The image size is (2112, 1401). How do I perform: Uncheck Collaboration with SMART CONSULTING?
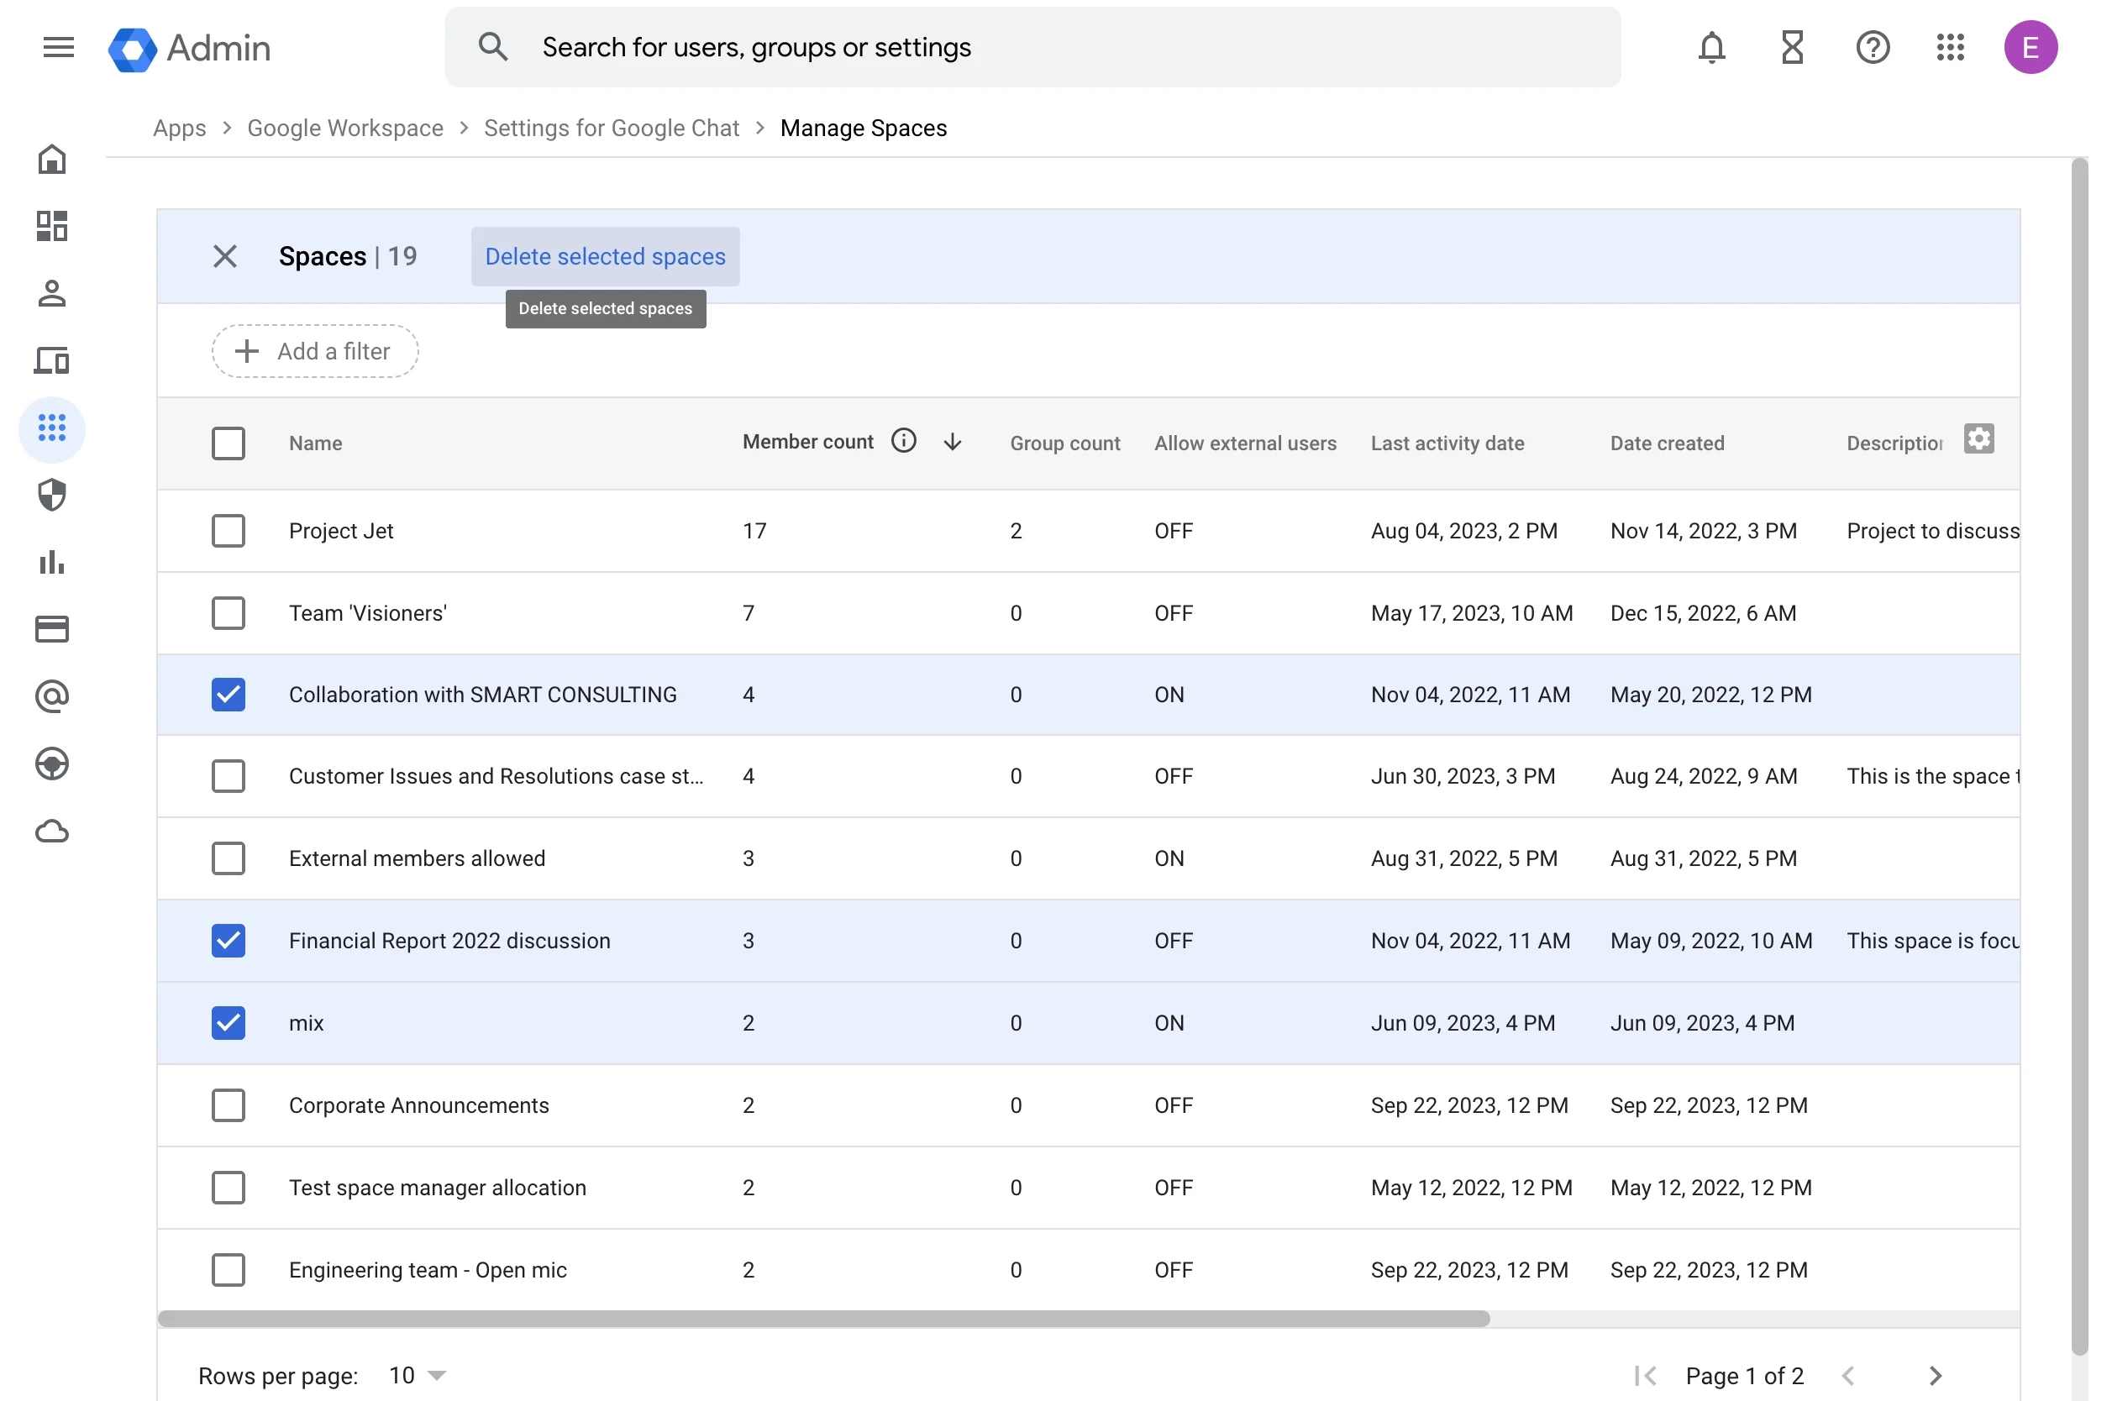pos(229,695)
